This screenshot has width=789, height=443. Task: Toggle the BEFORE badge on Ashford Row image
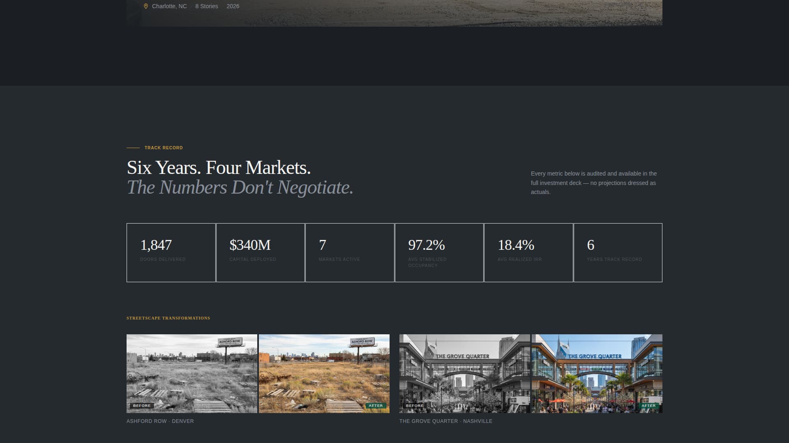(x=141, y=405)
